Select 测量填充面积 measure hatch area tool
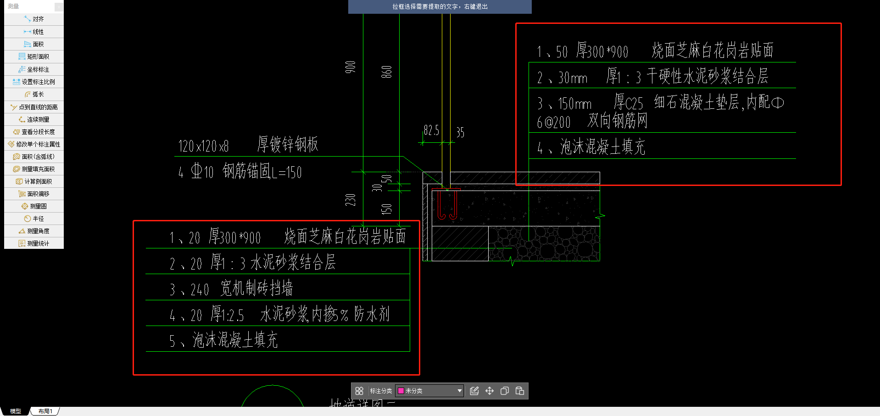880x416 pixels. (x=34, y=169)
